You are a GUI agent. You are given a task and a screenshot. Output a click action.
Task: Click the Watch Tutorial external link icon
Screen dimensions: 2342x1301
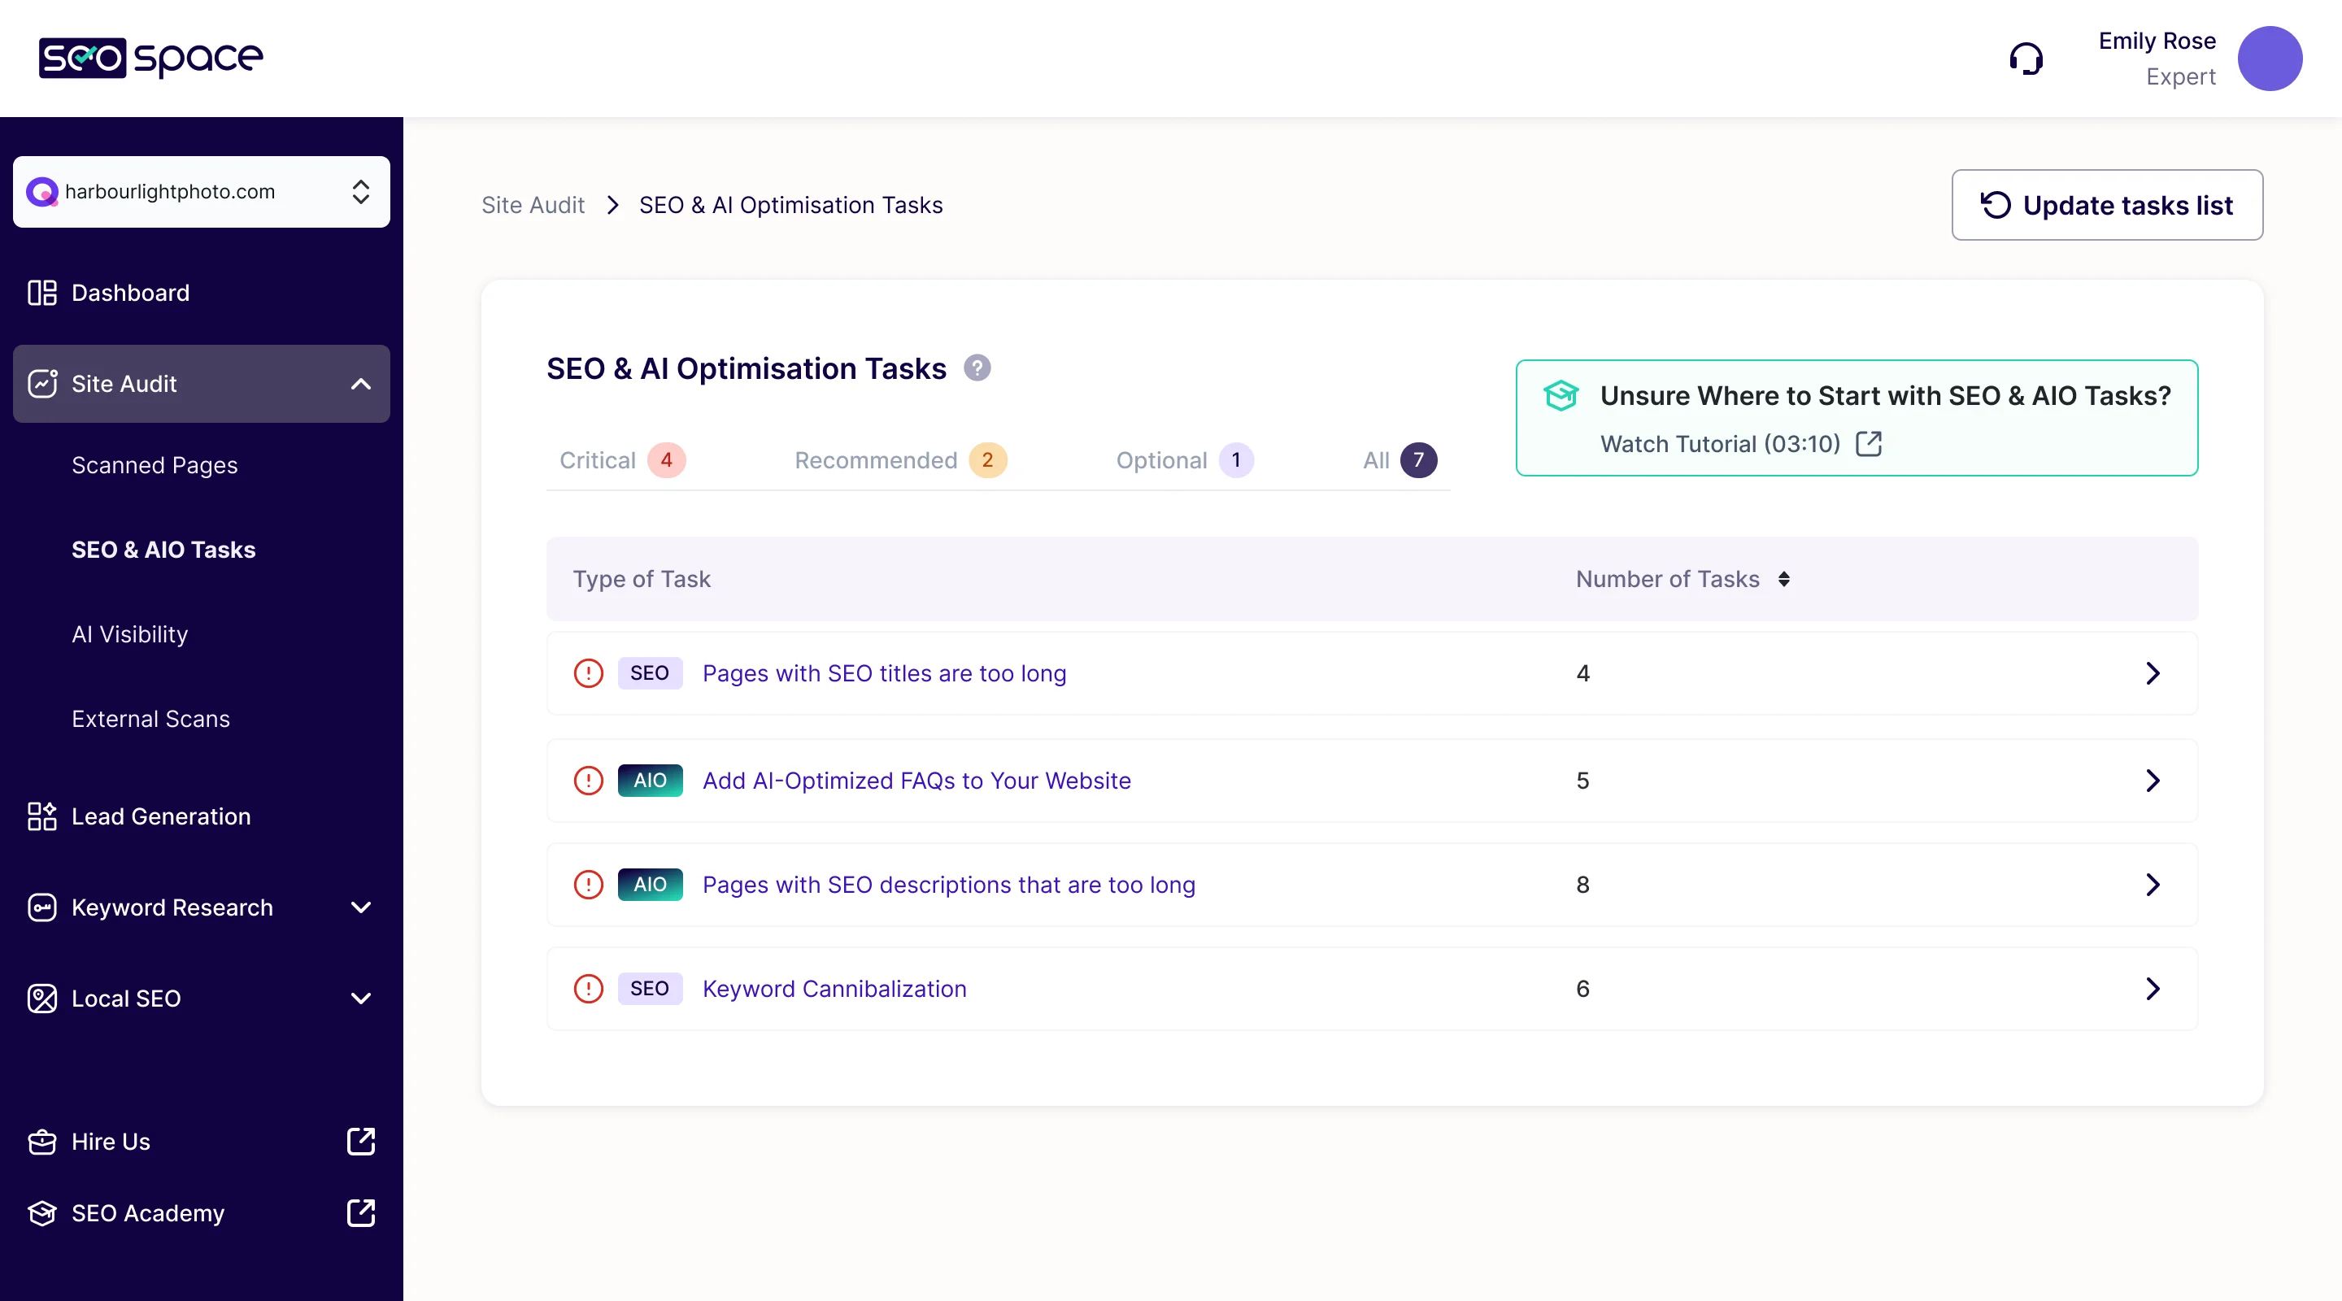click(x=1869, y=444)
